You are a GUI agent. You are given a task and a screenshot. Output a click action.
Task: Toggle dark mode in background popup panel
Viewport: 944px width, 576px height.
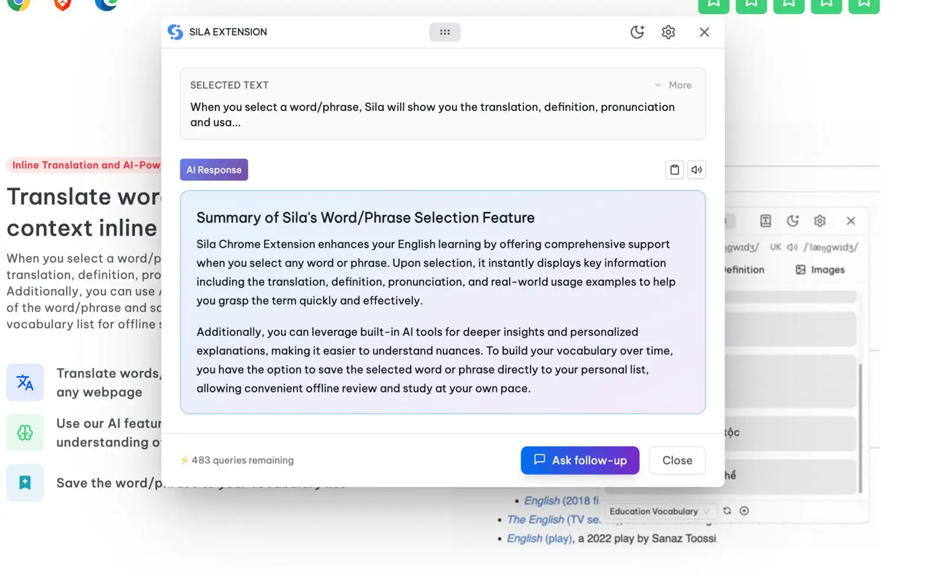coord(792,221)
